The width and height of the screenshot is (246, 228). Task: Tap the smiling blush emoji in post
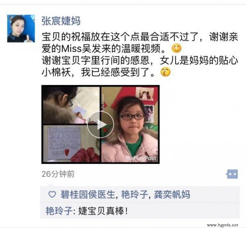click(176, 48)
